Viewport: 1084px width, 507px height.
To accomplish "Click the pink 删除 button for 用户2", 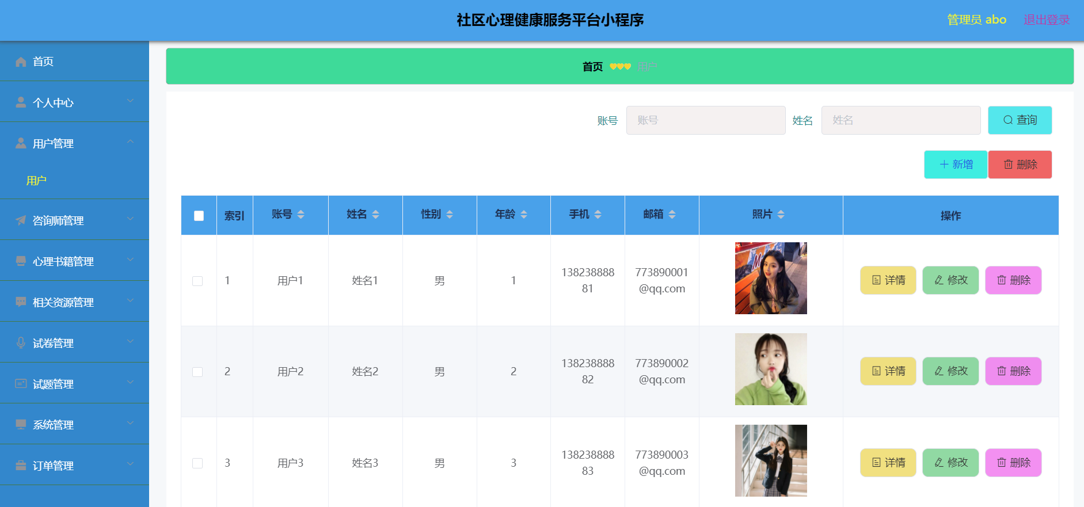I will [1013, 371].
